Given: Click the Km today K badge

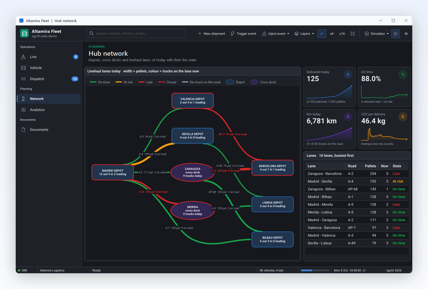Looking at the screenshot, I should click(x=348, y=117).
